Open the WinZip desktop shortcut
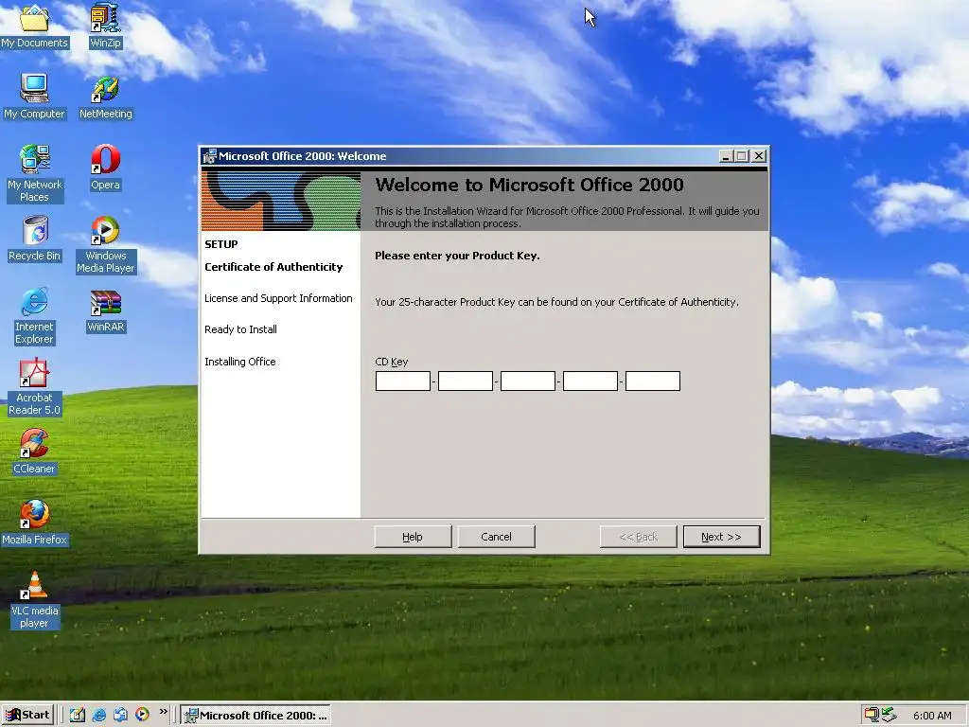Screen dimensions: 969x727 point(105,27)
